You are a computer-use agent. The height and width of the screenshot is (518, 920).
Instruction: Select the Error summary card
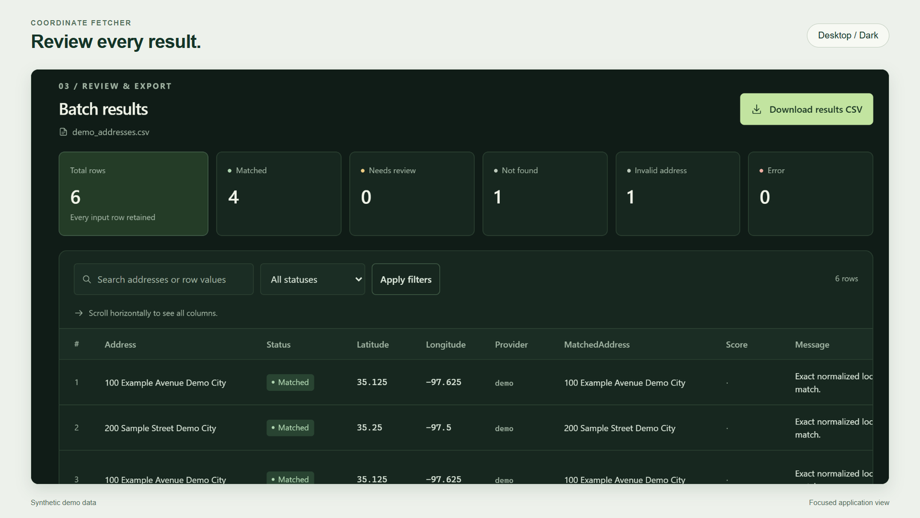pyautogui.click(x=810, y=193)
